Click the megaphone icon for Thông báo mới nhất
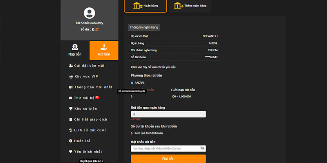Viewport: 327px width, 163px height. pos(71,87)
